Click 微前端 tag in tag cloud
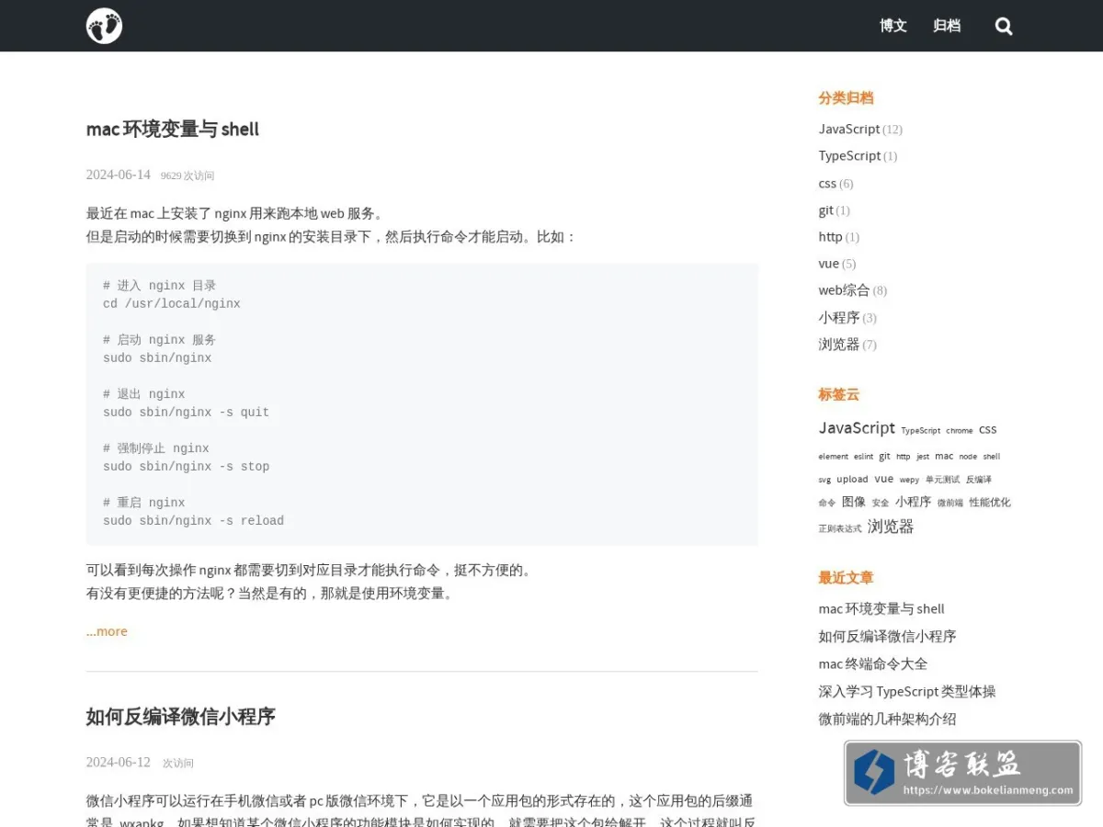The width and height of the screenshot is (1103, 827). [950, 503]
